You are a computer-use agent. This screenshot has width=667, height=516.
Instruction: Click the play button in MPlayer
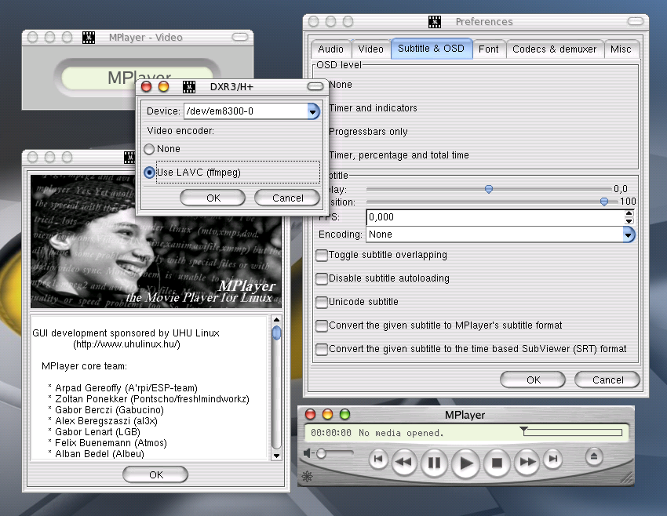466,463
